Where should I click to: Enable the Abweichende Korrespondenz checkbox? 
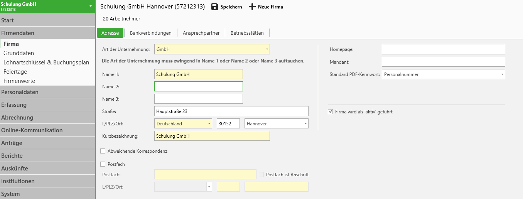point(103,151)
